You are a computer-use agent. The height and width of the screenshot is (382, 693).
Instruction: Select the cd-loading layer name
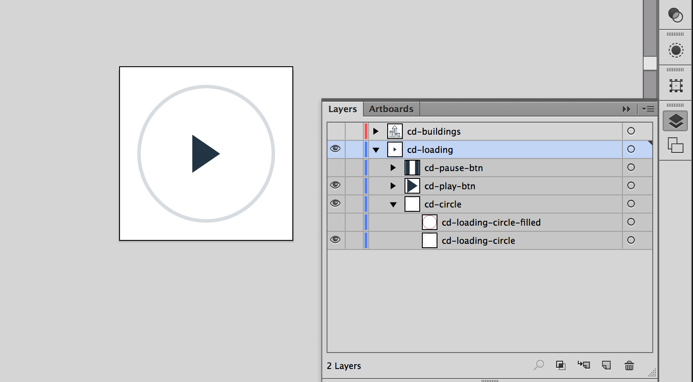tap(430, 150)
